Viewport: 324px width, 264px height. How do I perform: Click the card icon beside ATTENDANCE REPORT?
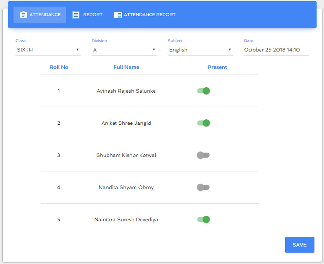coord(118,15)
